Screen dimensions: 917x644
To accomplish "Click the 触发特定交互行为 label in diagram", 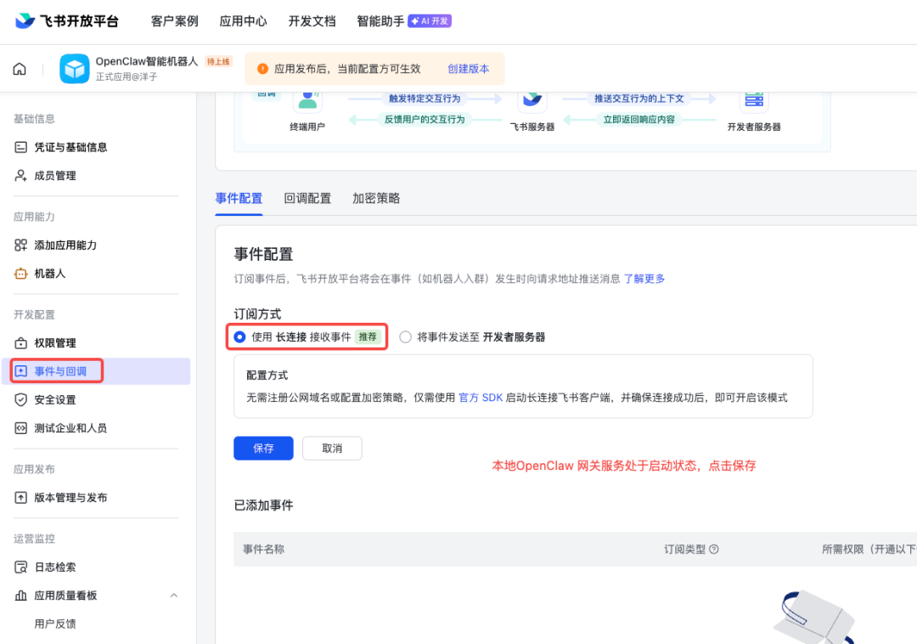I will (x=425, y=99).
